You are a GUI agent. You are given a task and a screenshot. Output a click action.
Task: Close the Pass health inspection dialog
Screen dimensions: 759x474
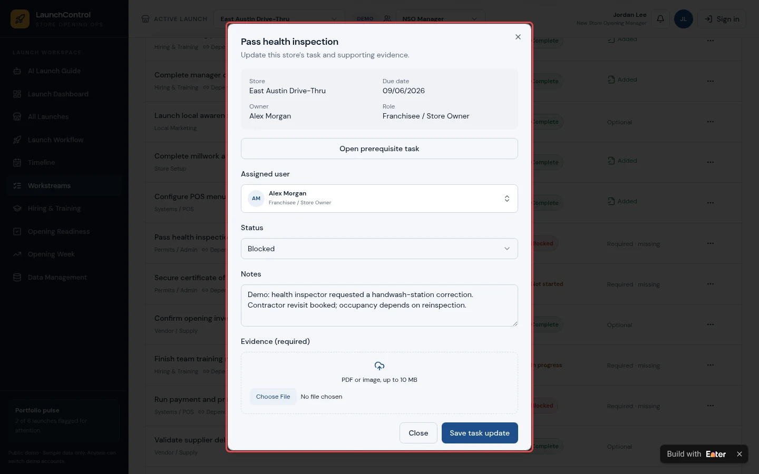(518, 37)
